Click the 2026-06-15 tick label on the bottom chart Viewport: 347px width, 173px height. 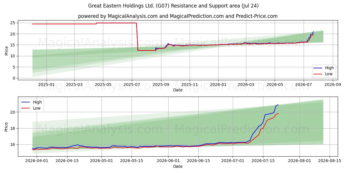click(x=198, y=161)
